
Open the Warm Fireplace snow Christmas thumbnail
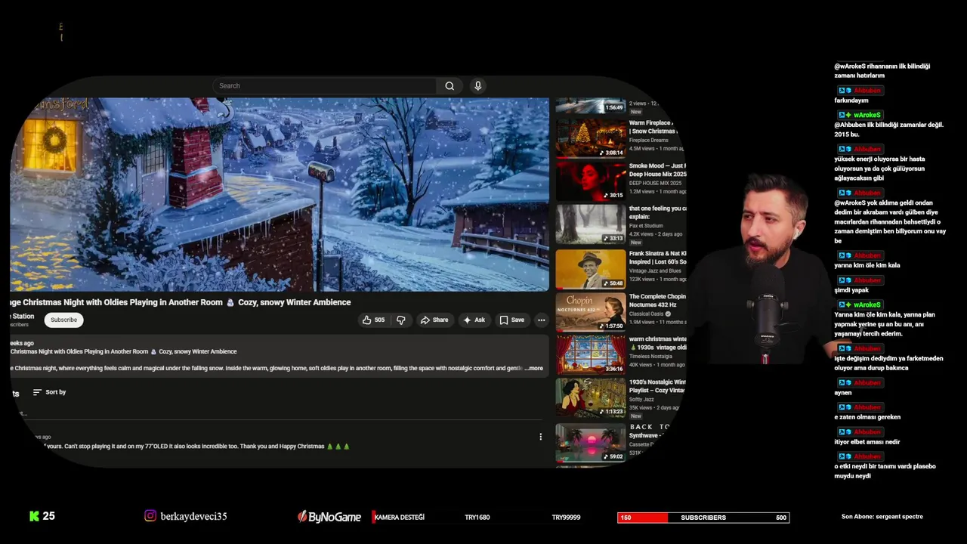[591, 138]
